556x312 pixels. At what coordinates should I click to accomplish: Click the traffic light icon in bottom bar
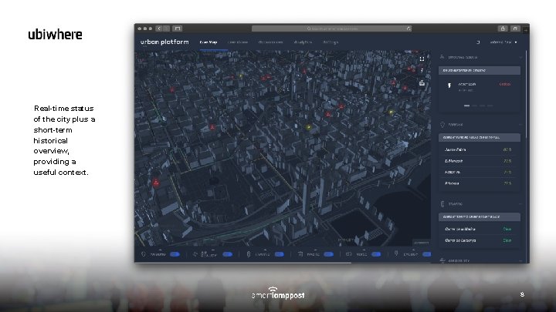248,254
